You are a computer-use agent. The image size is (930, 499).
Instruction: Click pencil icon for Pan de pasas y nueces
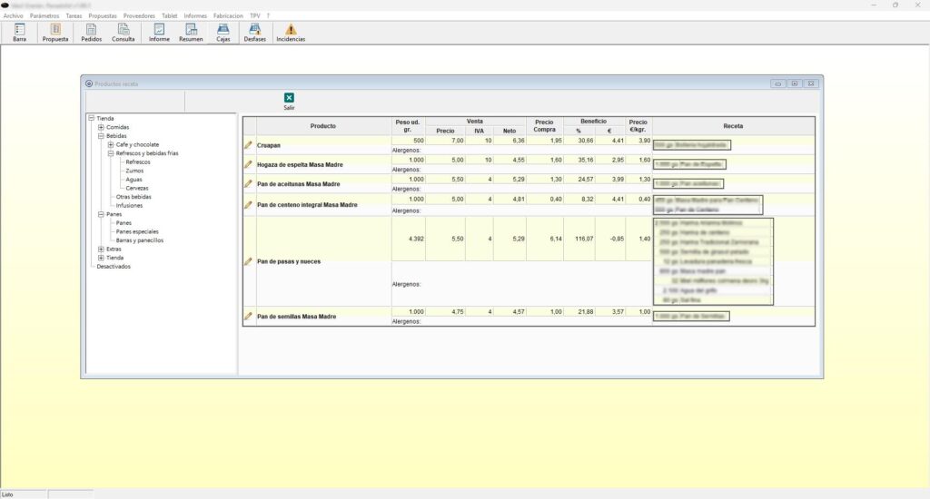coord(248,261)
